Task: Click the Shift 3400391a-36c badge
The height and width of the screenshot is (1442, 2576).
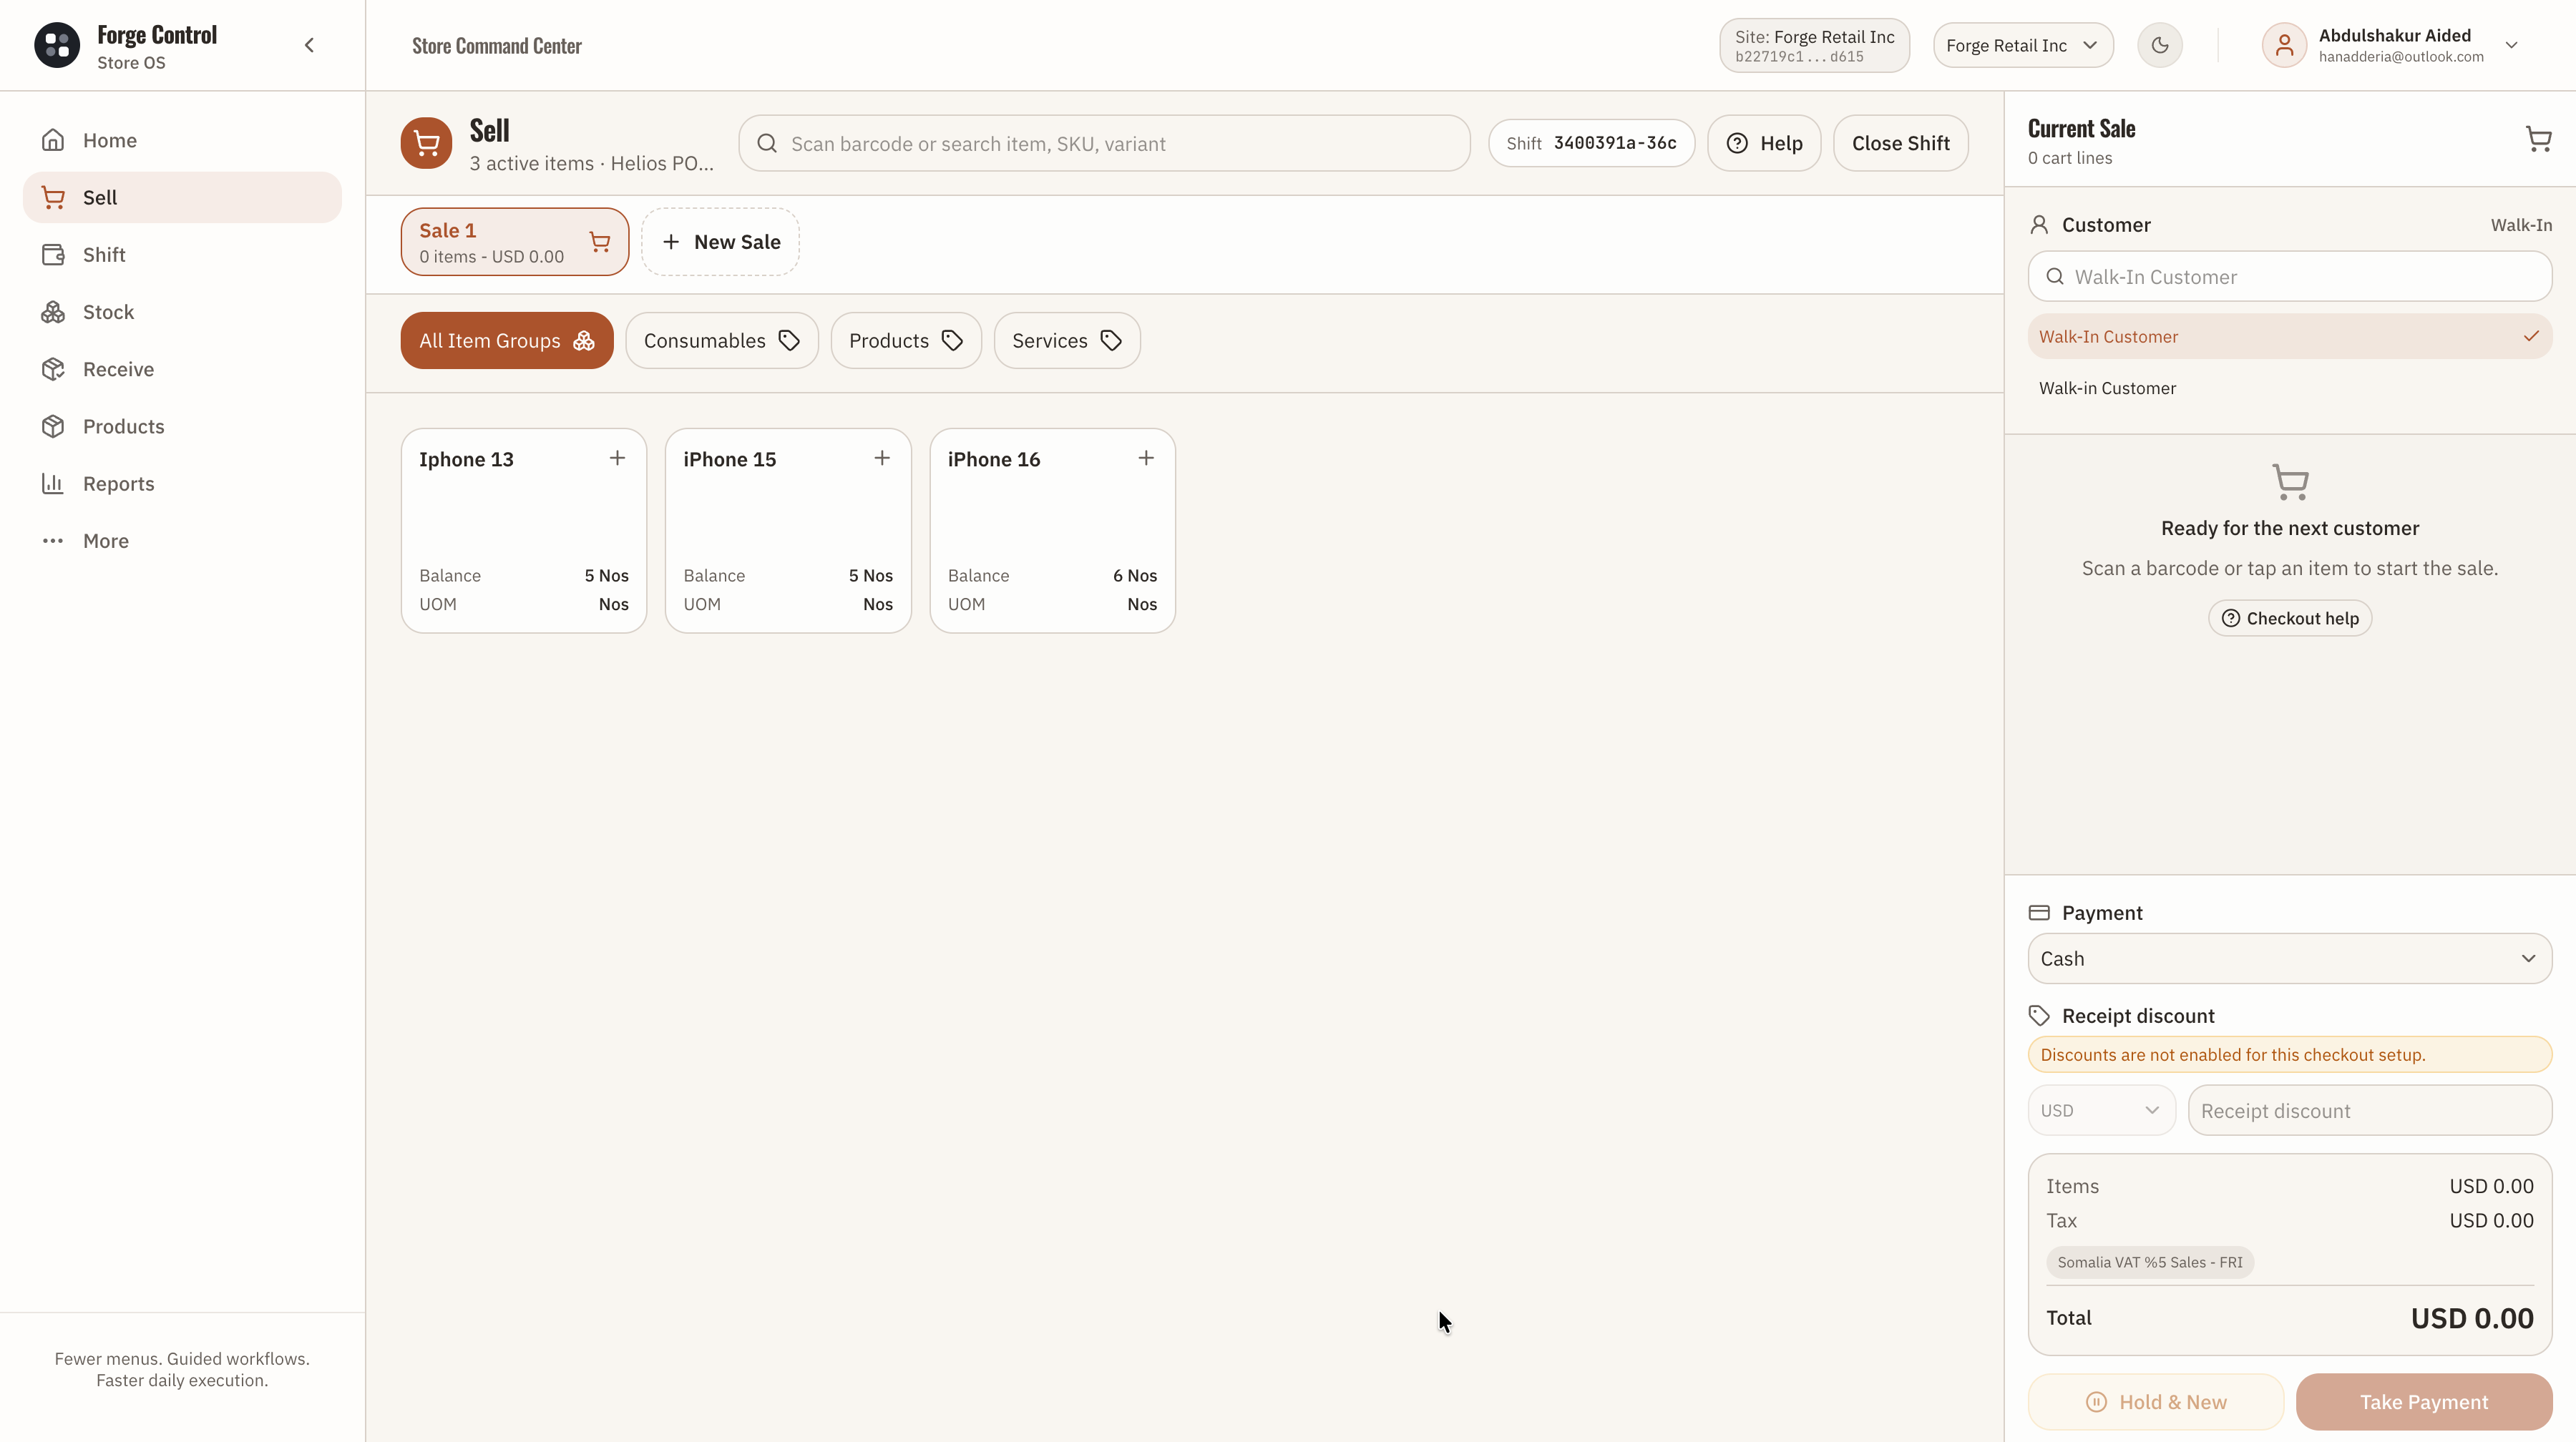Action: pos(1591,143)
